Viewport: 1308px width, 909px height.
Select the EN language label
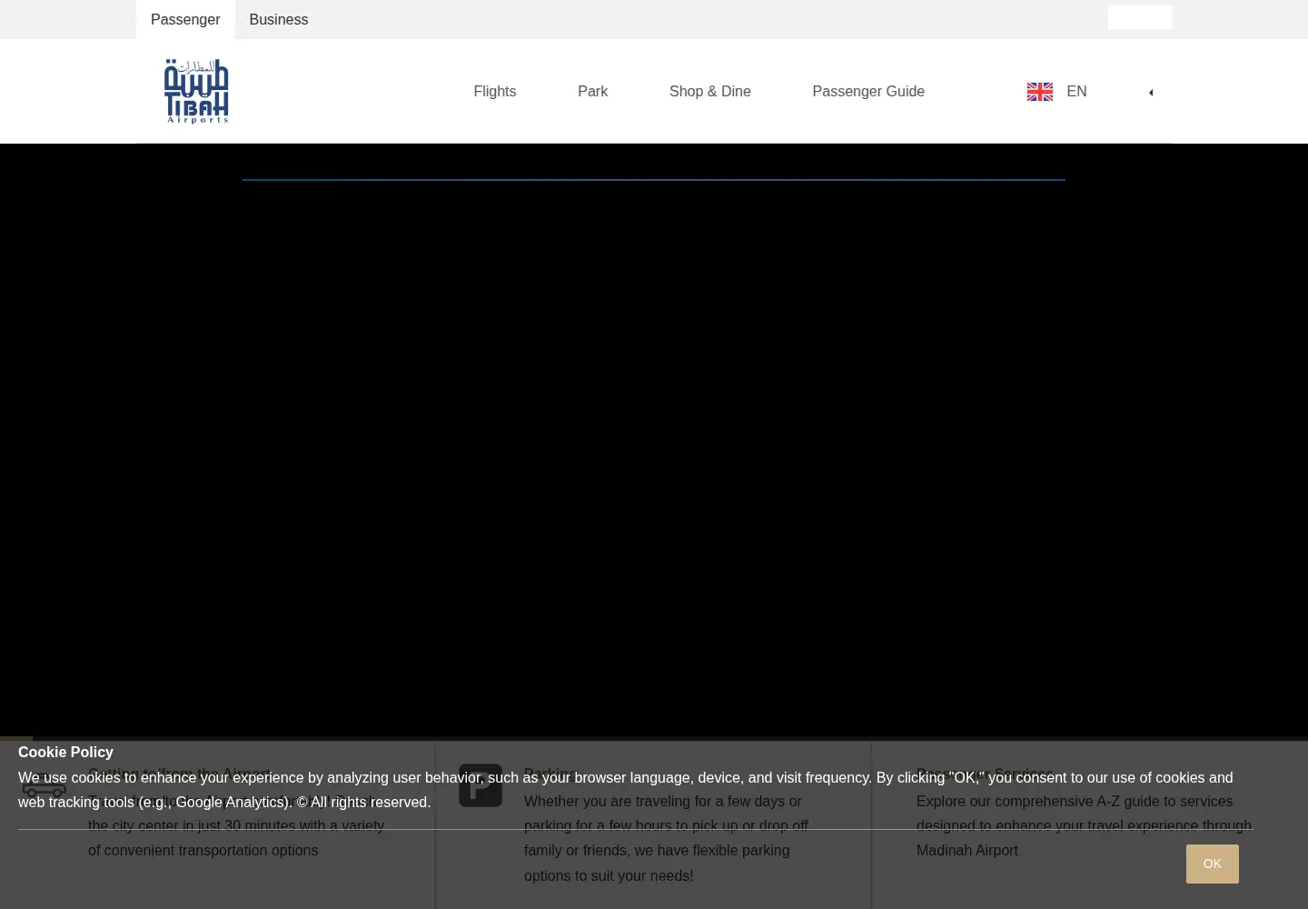click(1076, 91)
